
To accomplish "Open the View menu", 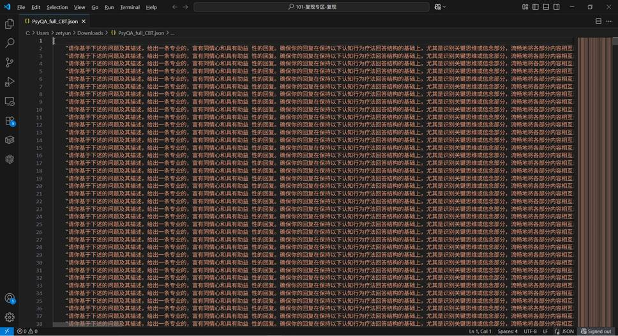I will 79,7.
